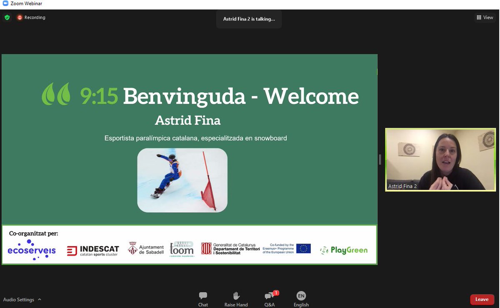Screen dimensions: 500x308
Task: Click the 'Co-organitzat per:' label
Action: pos(33,234)
